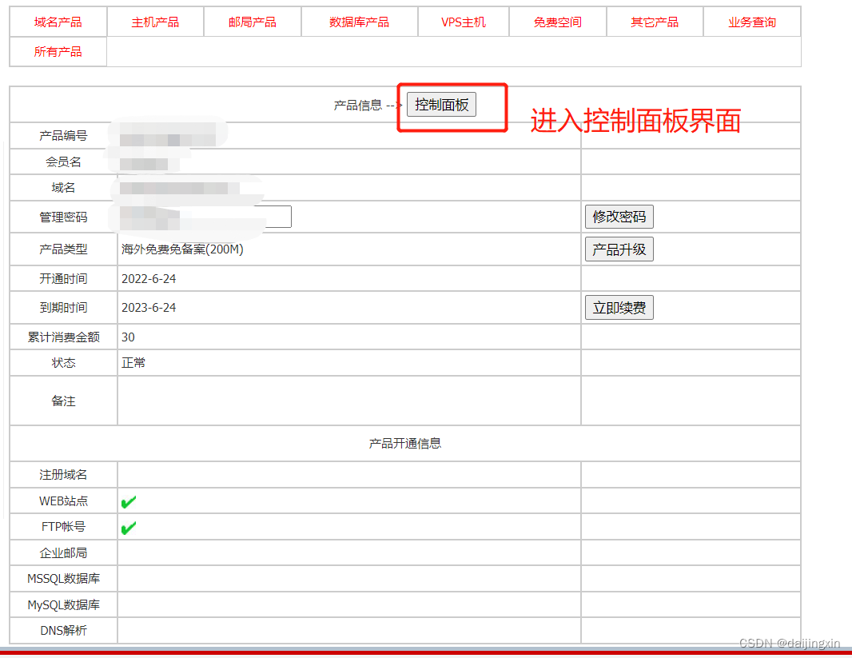Click the DNS解析 row label
Image resolution: width=852 pixels, height=658 pixels.
tap(63, 630)
